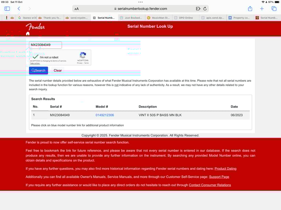281x210 pixels.
Task: Go back using the back arrow
Action: click(19, 9)
